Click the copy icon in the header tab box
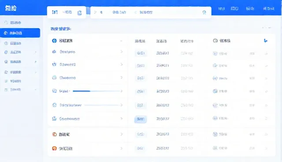This screenshot has width=282, height=162. [79, 13]
